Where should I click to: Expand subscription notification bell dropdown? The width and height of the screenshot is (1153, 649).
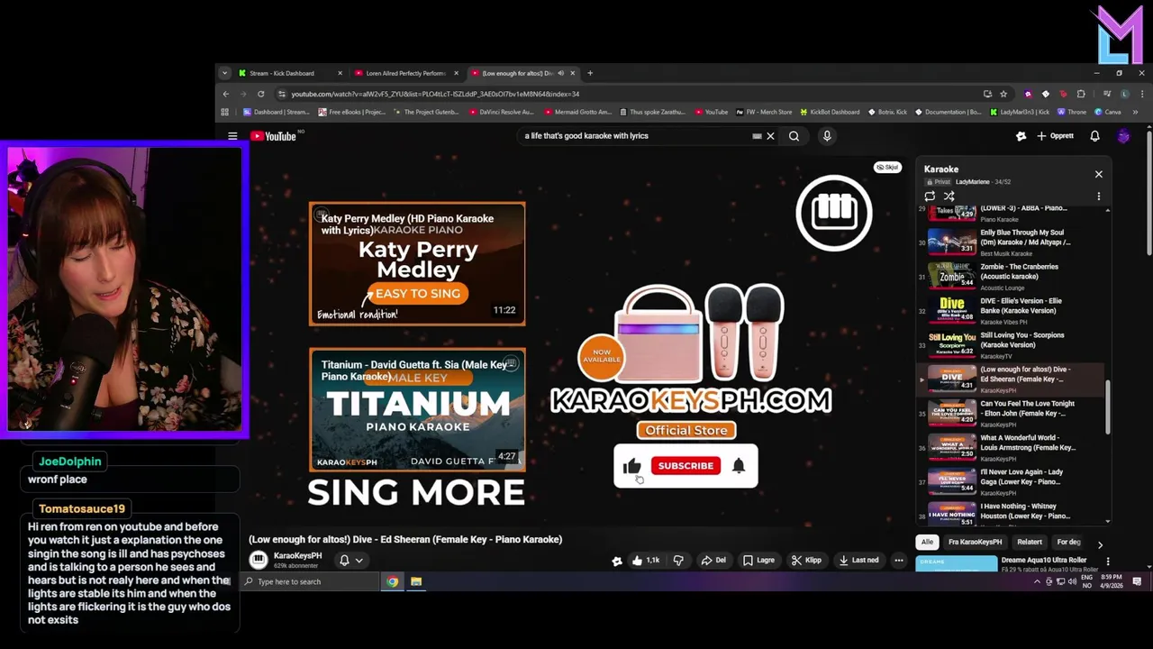click(351, 560)
